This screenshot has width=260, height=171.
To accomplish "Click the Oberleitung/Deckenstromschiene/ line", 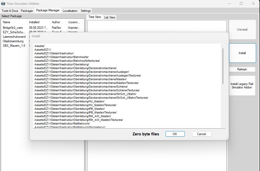I will coord(75,68).
